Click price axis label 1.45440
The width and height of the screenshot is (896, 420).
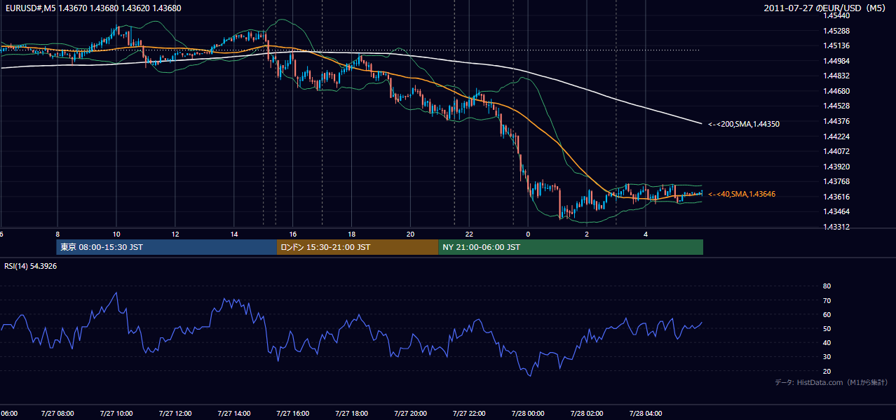click(837, 15)
